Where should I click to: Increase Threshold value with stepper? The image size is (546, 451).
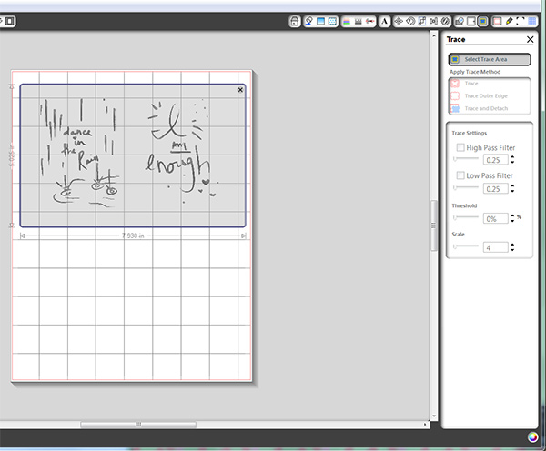click(x=512, y=215)
